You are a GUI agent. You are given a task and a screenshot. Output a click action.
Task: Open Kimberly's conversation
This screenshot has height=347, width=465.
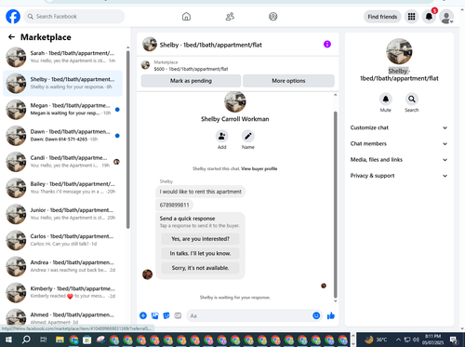pos(62,292)
